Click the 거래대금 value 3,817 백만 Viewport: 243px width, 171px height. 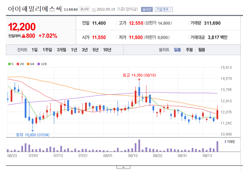click(x=217, y=37)
